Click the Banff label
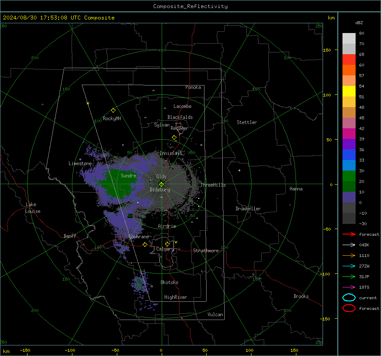Image resolution: width=381 pixels, height=356 pixels. (x=70, y=236)
